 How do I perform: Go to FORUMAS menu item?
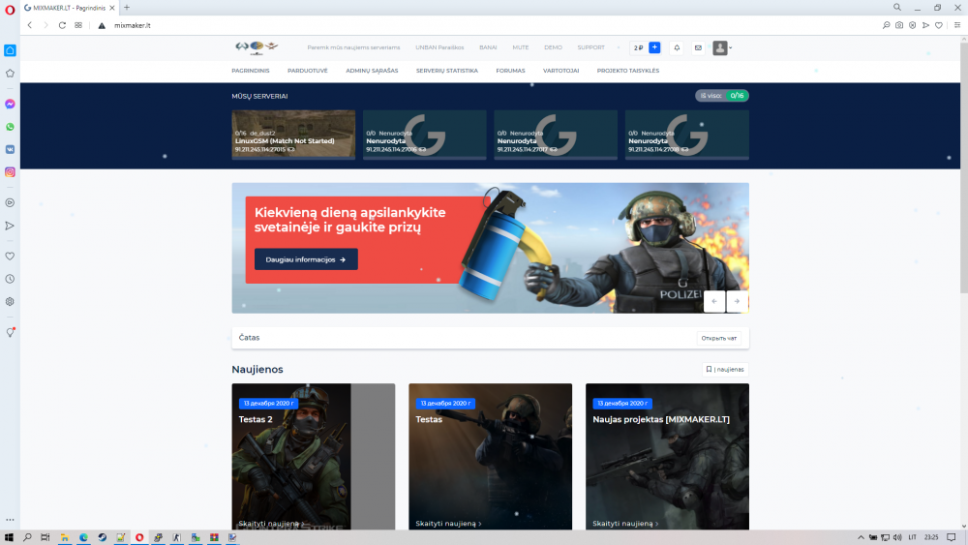click(x=510, y=71)
